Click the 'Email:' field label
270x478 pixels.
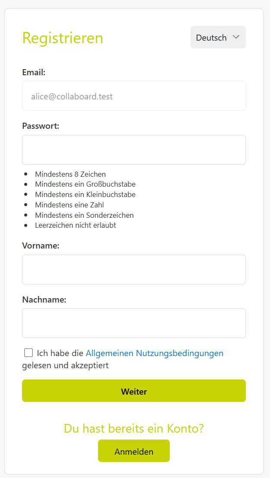point(34,72)
